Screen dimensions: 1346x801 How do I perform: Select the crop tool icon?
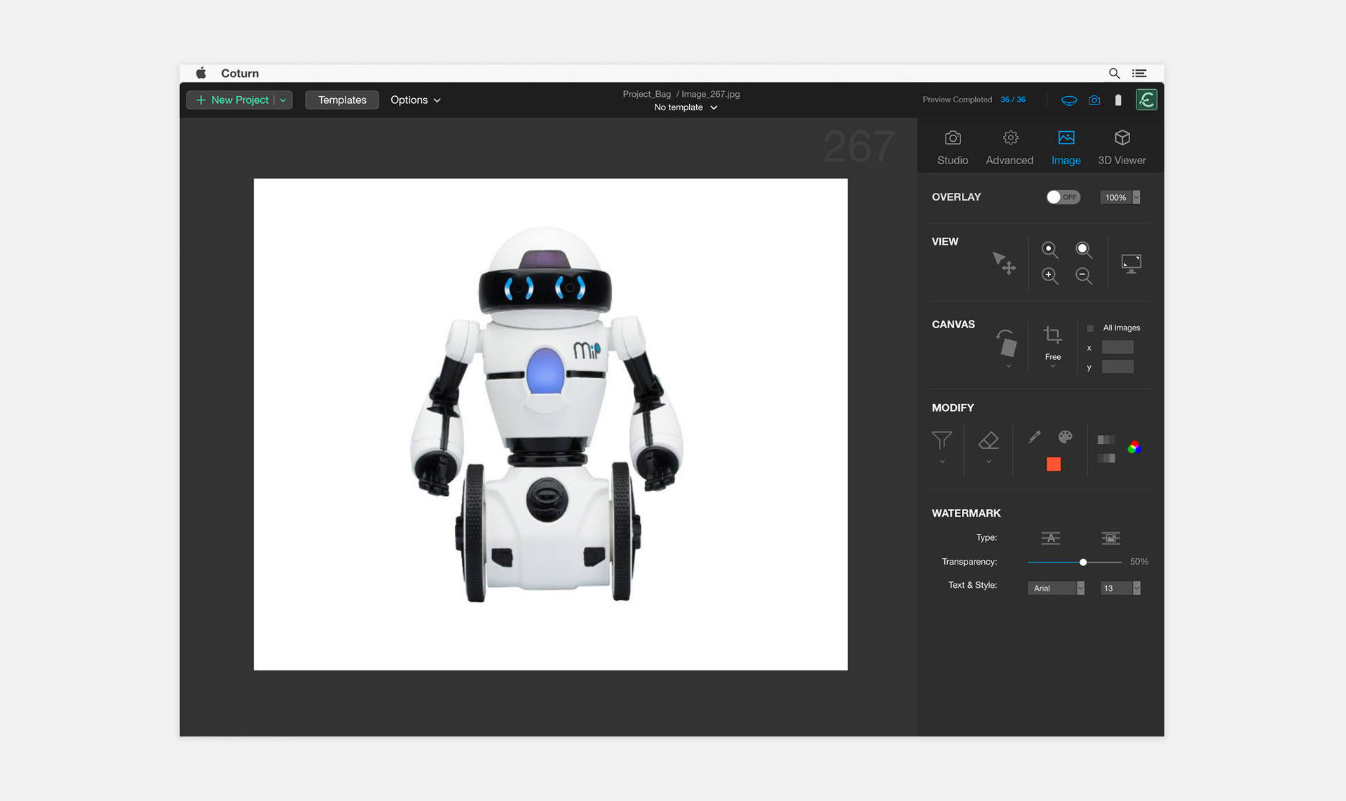pyautogui.click(x=1052, y=335)
